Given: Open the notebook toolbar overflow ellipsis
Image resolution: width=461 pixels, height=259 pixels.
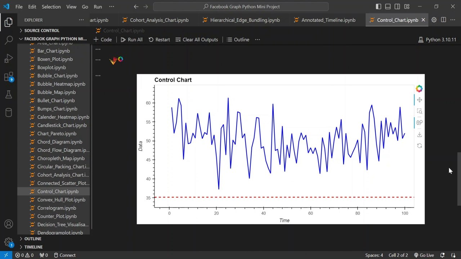Looking at the screenshot, I should pos(257,40).
